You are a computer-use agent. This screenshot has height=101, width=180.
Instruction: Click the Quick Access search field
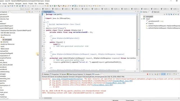pyautogui.click(x=25, y=9)
